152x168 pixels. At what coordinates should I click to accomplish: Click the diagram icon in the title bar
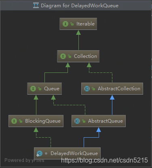tap(36, 5)
